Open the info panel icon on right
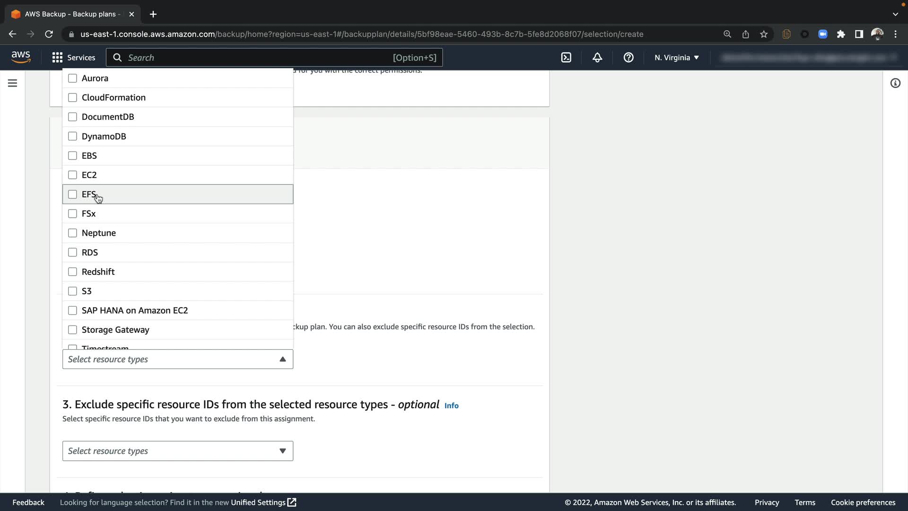Screen dimensions: 908x511 tap(895, 83)
